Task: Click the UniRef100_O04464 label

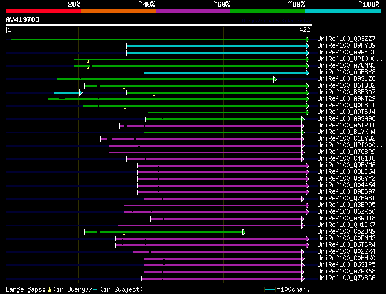Action: (x=346, y=185)
